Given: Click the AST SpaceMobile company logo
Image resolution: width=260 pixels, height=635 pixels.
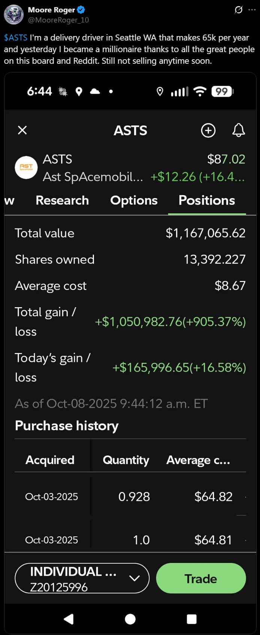Looking at the screenshot, I should pos(26,168).
